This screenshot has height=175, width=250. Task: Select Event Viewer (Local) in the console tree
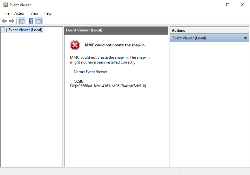pos(25,30)
